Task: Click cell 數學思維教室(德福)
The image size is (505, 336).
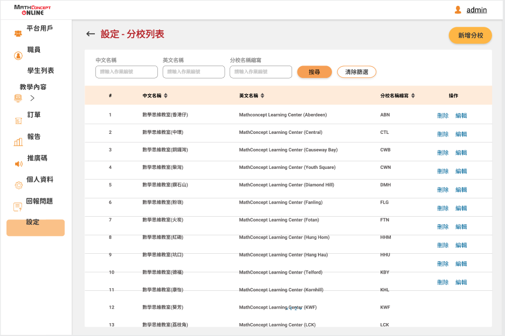Action: tap(163, 273)
